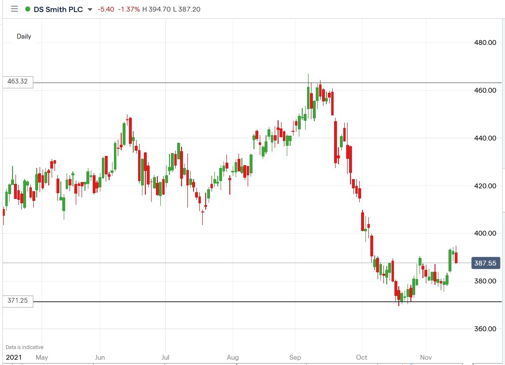Click the 463.32 price level marker
505x365 pixels.
pos(17,82)
